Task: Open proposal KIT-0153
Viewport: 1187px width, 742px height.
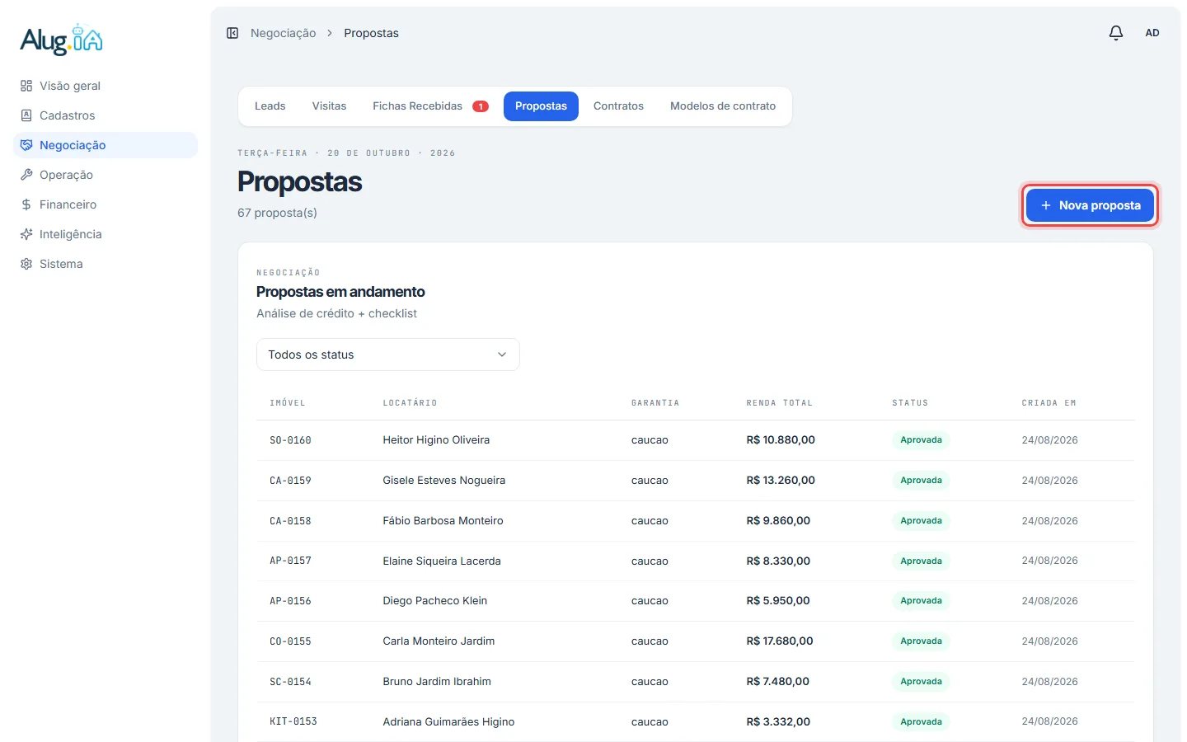Action: click(293, 721)
